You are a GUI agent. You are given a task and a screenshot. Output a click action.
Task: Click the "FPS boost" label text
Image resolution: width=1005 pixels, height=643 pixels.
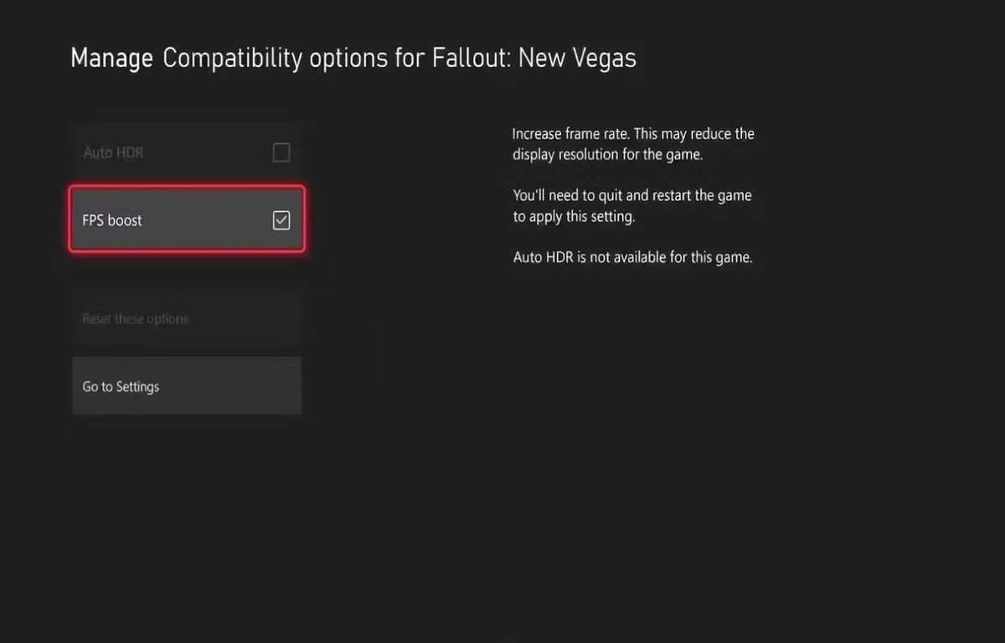coord(112,221)
